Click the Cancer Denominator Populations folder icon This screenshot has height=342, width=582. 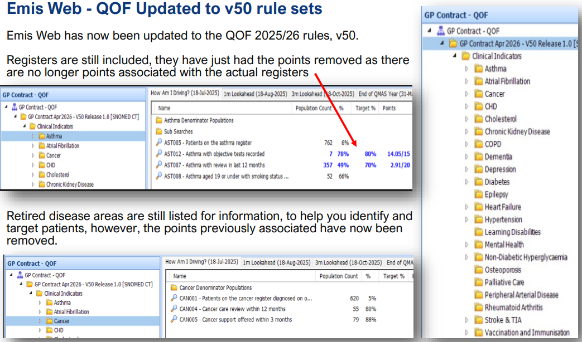tap(174, 288)
